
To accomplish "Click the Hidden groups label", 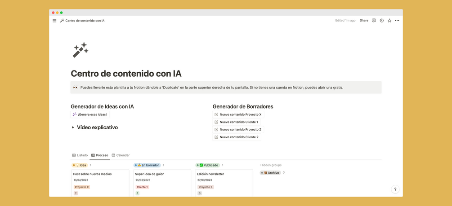I will click(271, 165).
